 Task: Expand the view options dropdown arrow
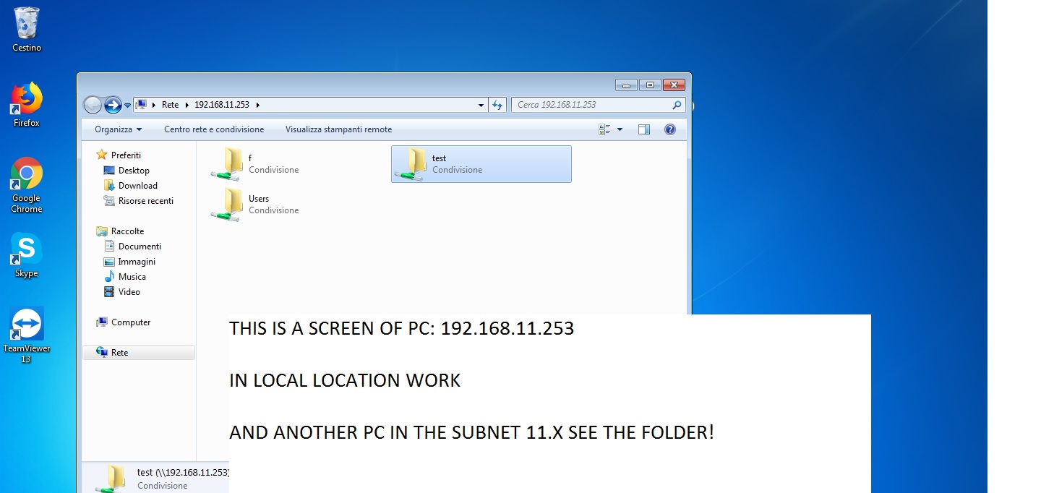point(620,129)
